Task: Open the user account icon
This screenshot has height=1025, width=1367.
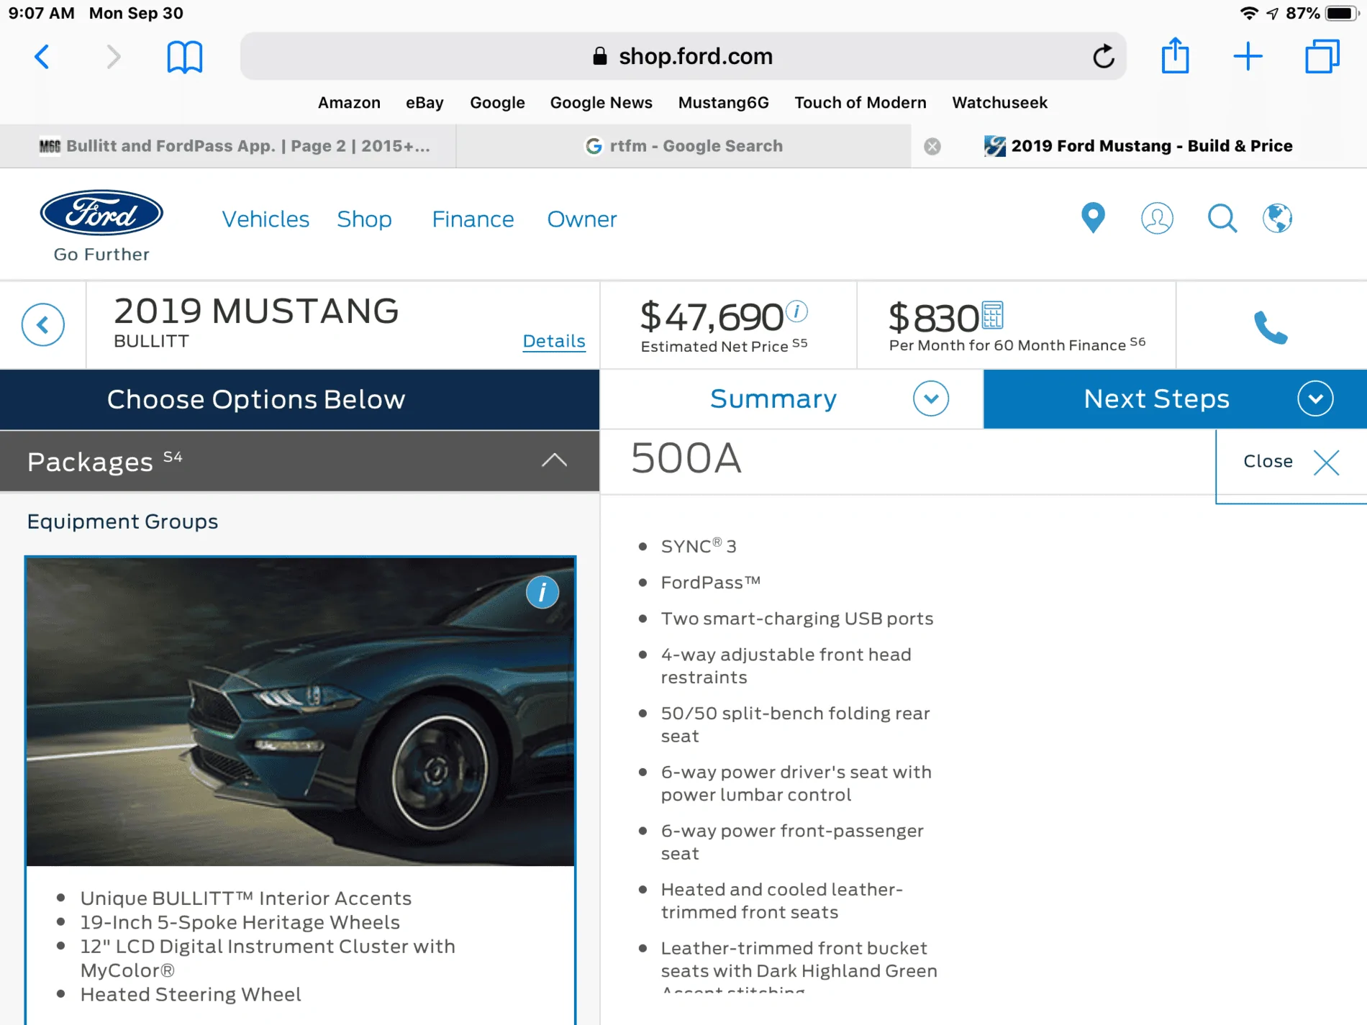Action: point(1157,218)
